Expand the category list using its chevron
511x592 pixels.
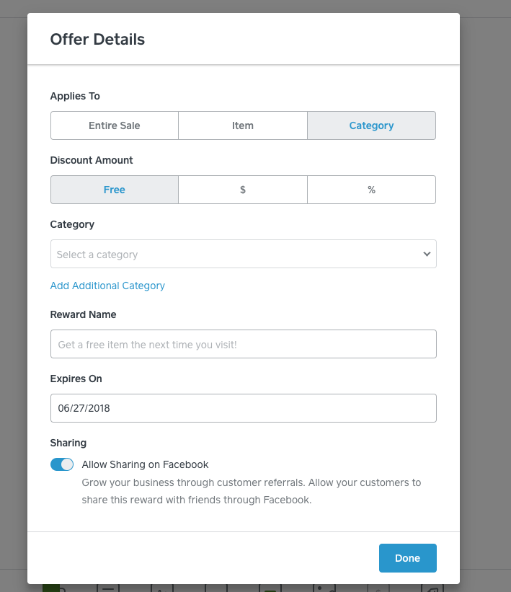427,254
